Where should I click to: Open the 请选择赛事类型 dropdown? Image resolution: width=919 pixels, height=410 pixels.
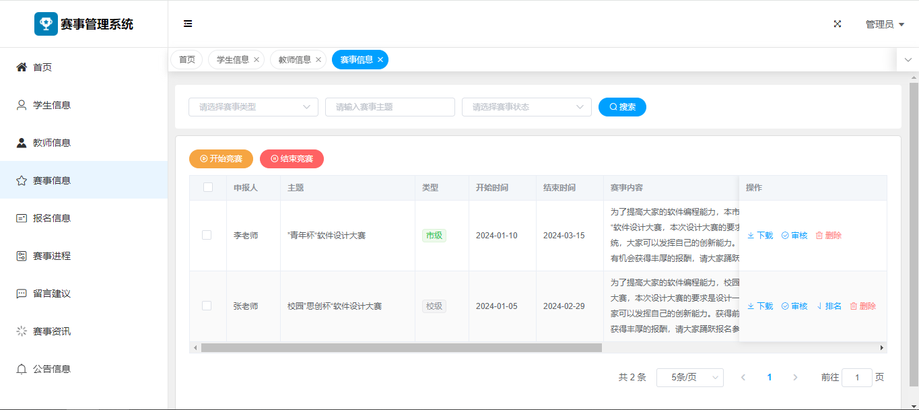tap(253, 107)
